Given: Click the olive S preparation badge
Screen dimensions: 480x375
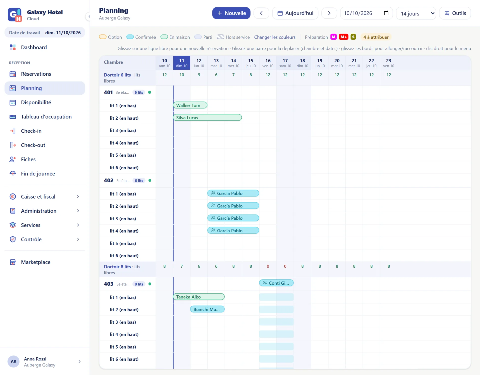Looking at the screenshot, I should tap(353, 37).
